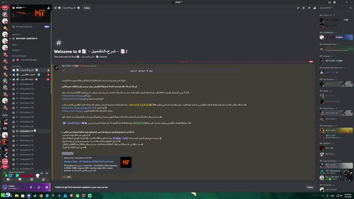Viewport: 354px width, 199px height.
Task: Show pinned messages
Action: click(x=309, y=8)
